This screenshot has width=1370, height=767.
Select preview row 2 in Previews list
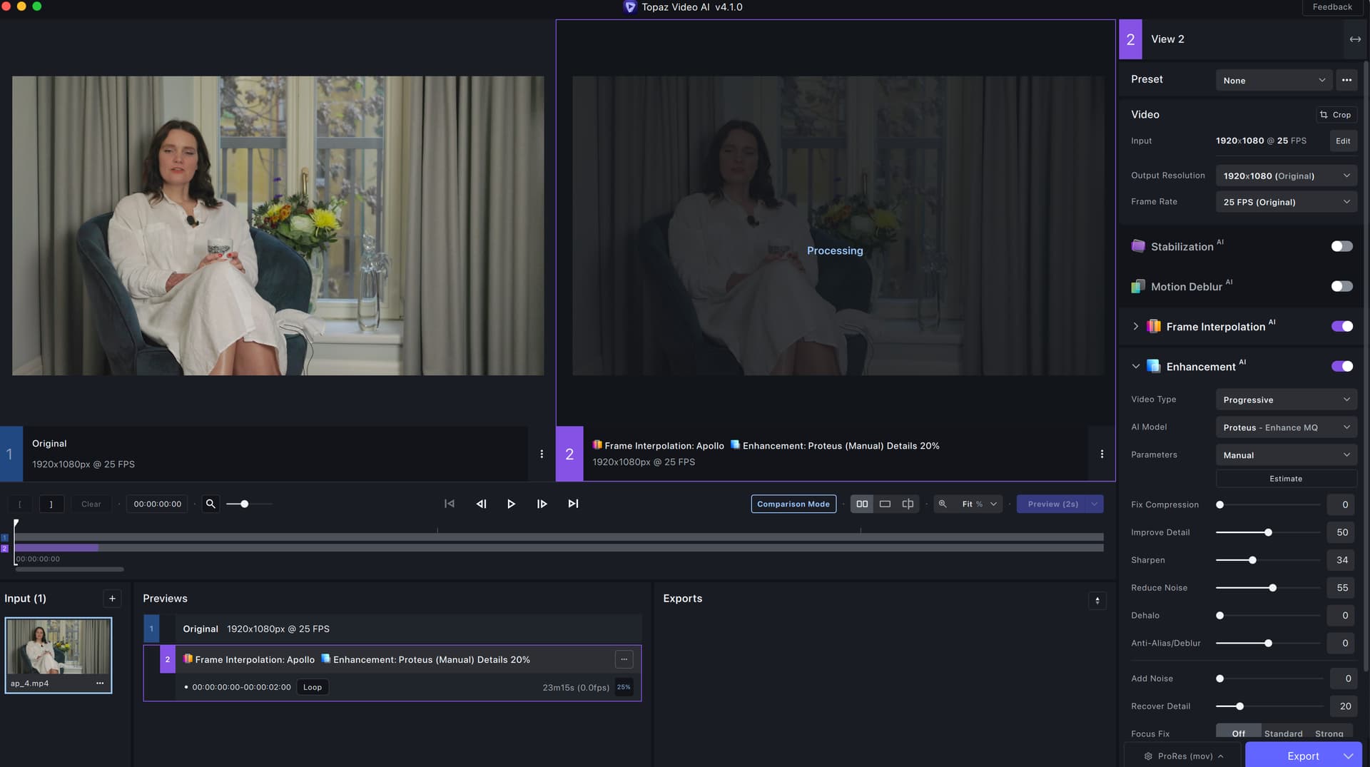coord(392,659)
